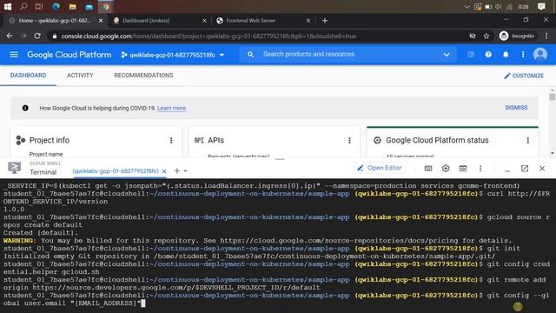
Task: Focus the Search products and resources field
Action: (347, 54)
